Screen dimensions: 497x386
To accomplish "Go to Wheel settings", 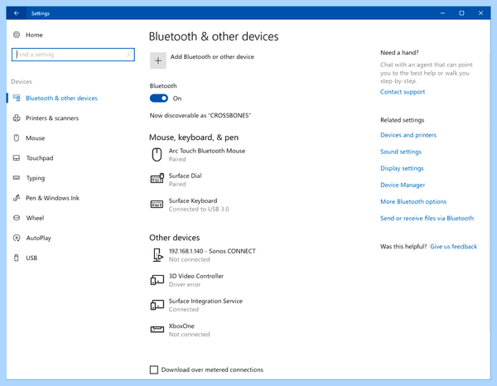I will [x=35, y=218].
